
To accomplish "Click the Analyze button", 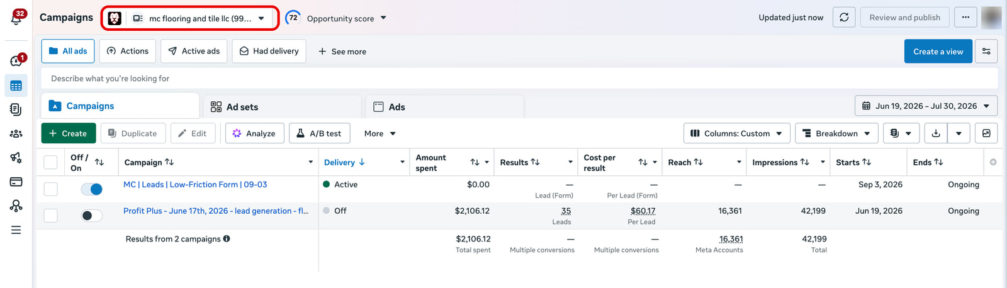I will coord(254,133).
